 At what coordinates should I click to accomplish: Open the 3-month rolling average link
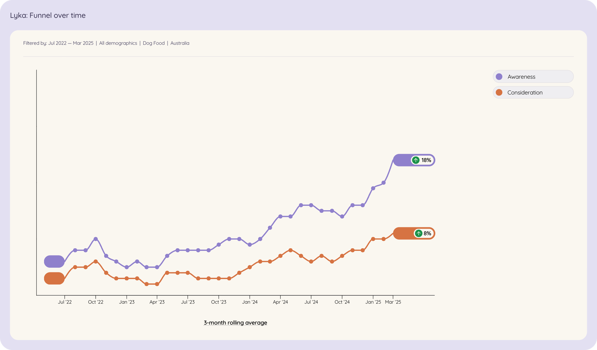point(235,323)
